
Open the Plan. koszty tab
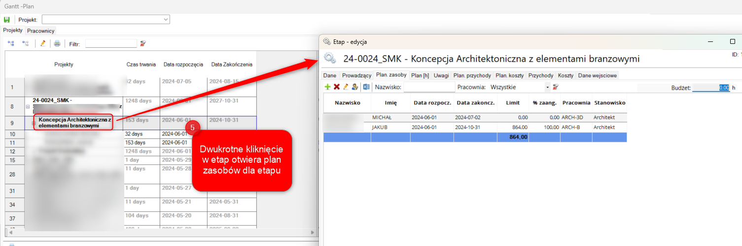(510, 75)
